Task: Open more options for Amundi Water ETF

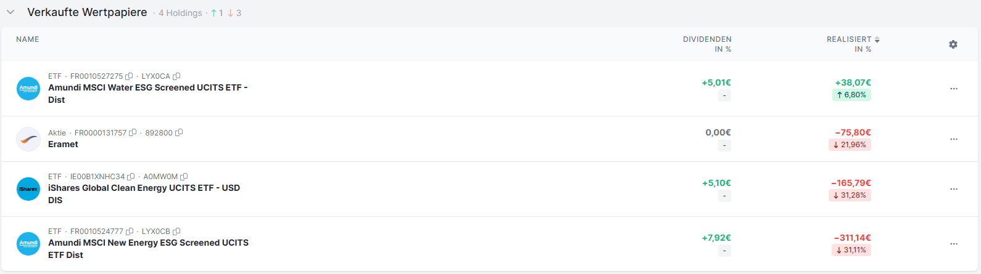Action: [954, 89]
